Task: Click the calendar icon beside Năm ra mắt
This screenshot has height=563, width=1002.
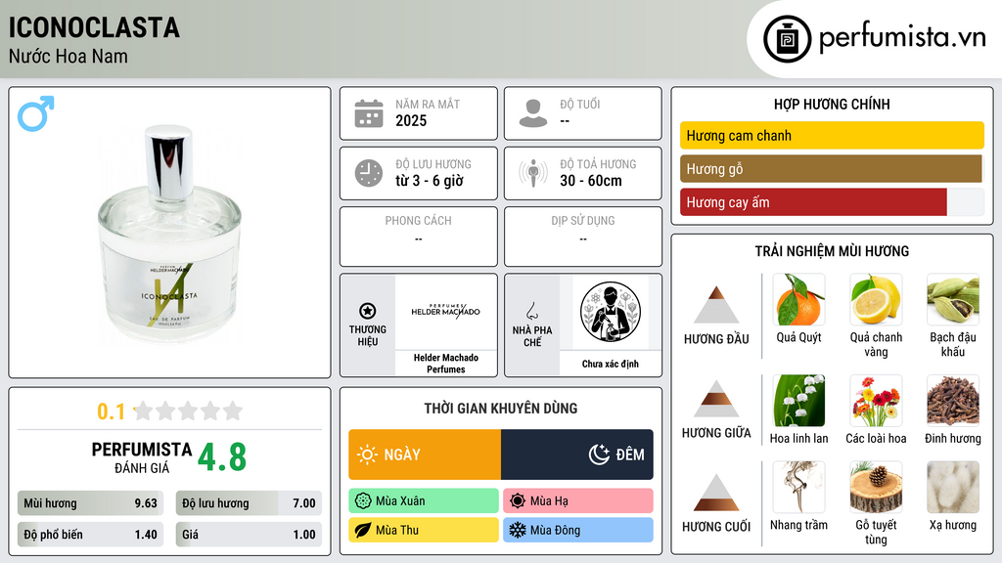Action: [x=369, y=113]
